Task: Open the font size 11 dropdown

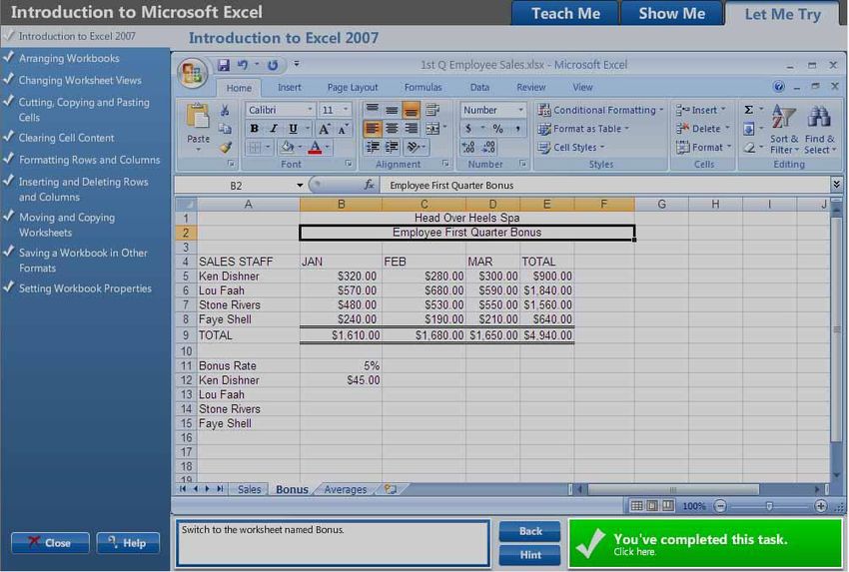Action: pos(346,110)
